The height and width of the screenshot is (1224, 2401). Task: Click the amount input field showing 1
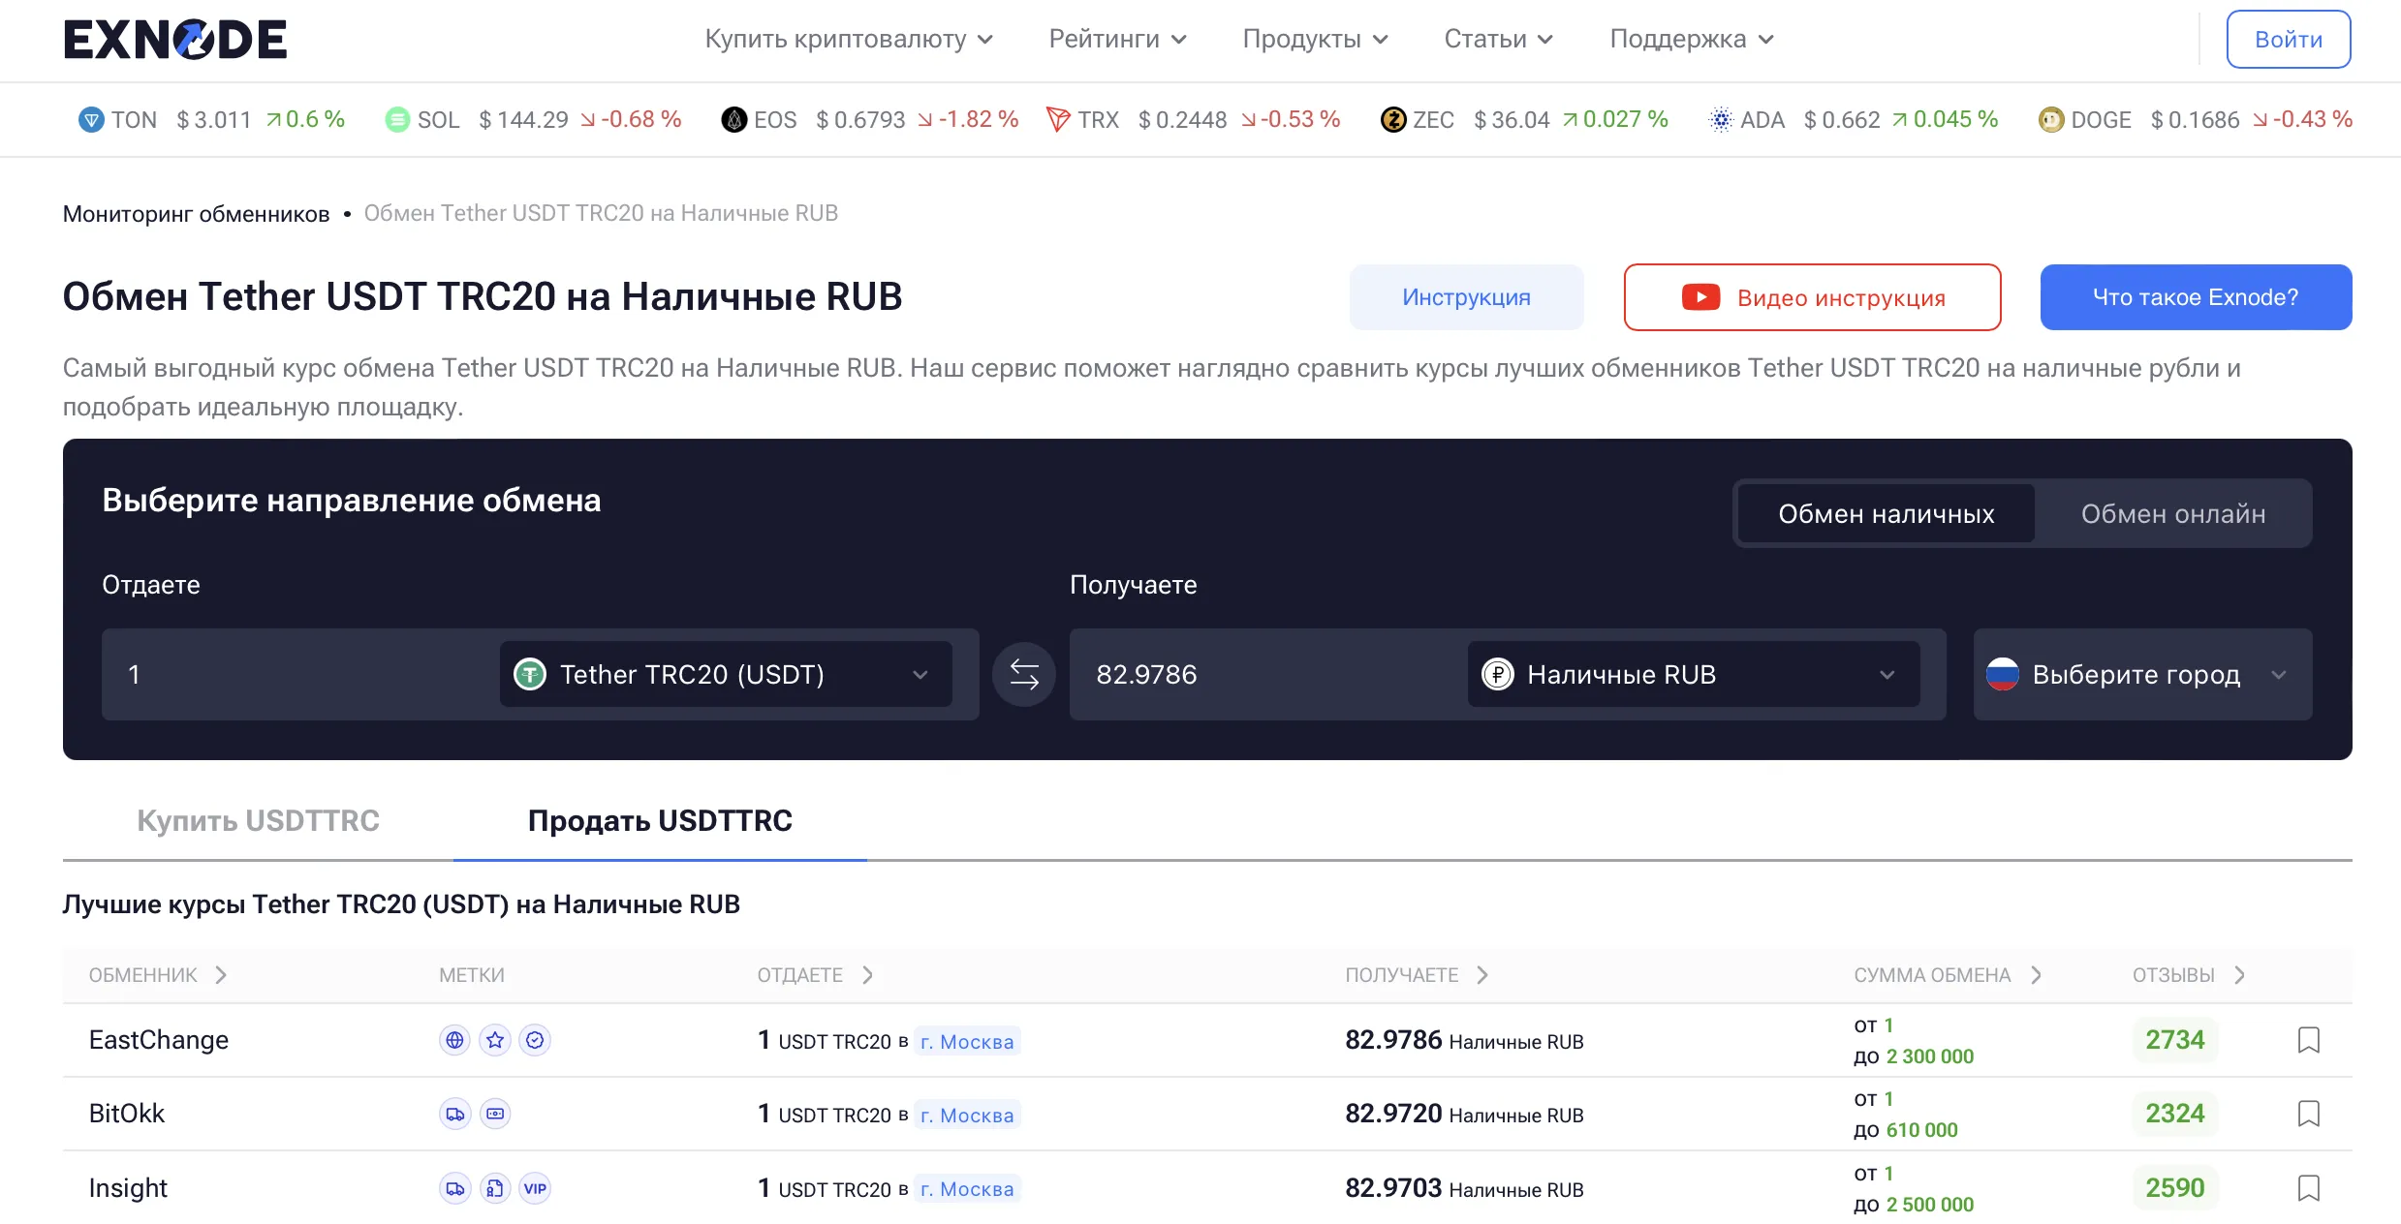point(291,674)
